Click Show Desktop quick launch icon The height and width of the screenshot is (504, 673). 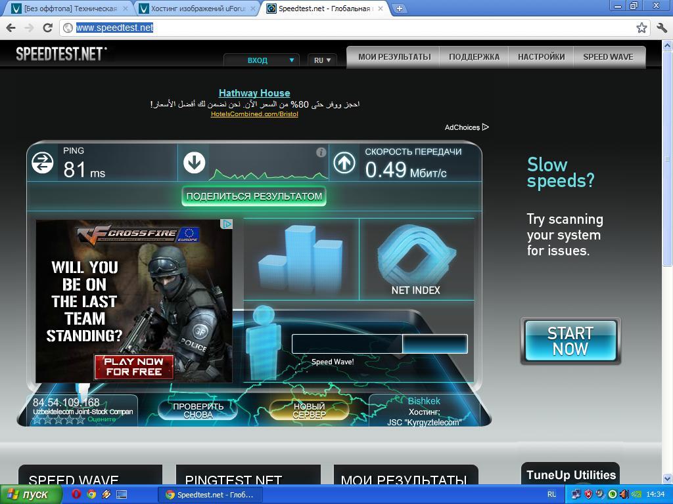[x=122, y=494]
